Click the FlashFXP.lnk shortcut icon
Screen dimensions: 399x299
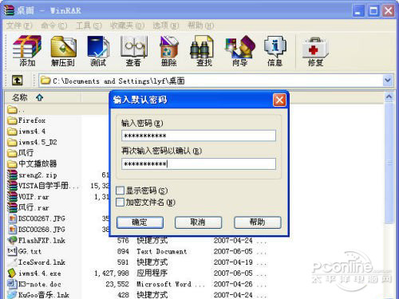tap(12, 240)
